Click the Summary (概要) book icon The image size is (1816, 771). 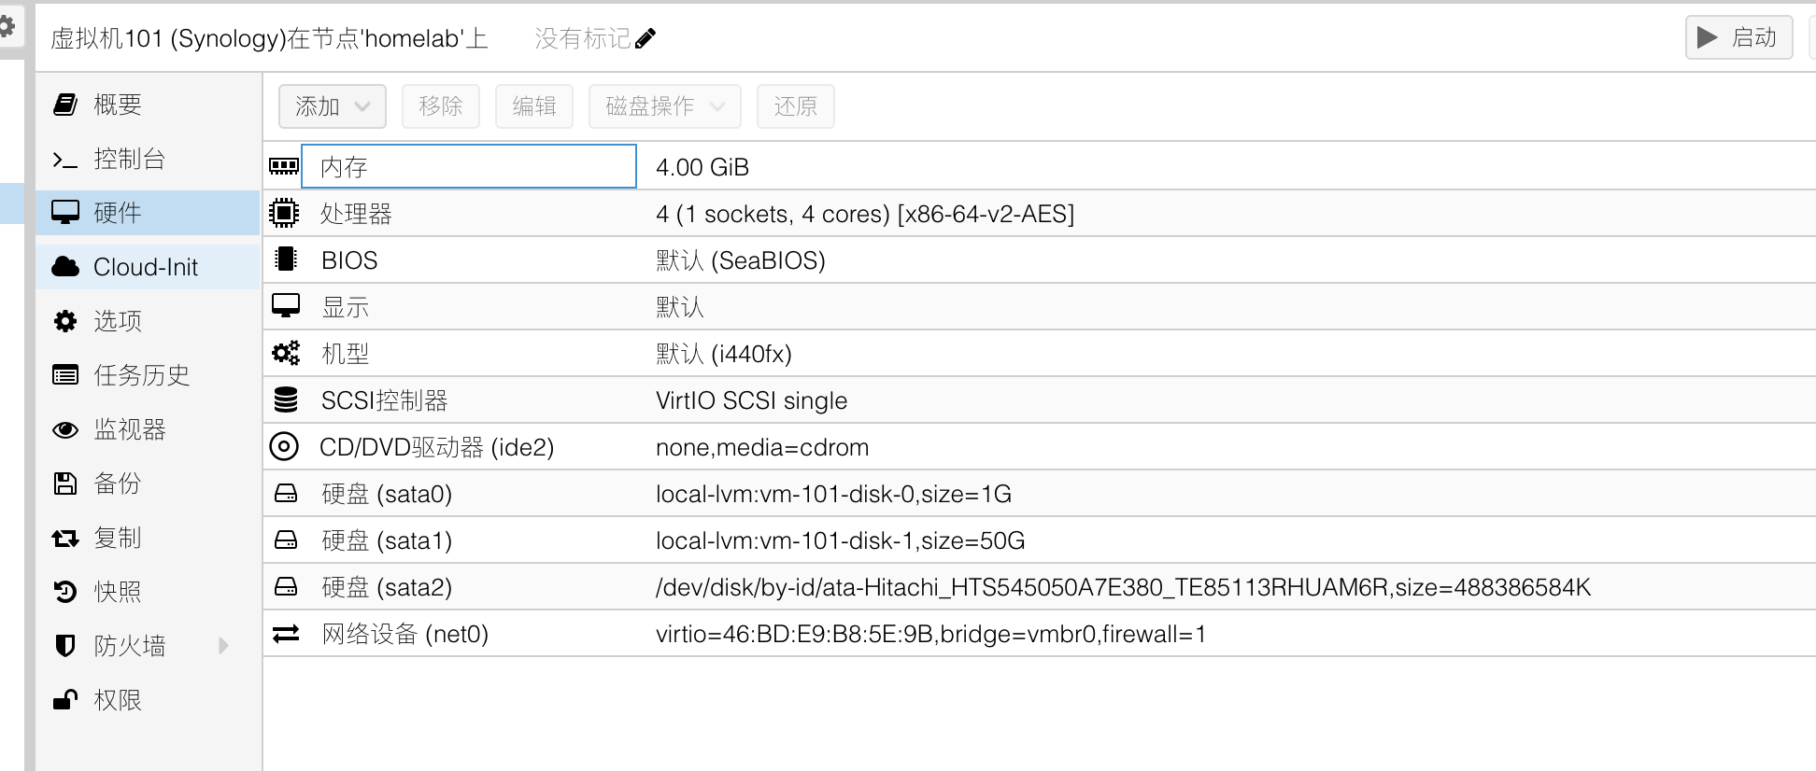pos(65,105)
